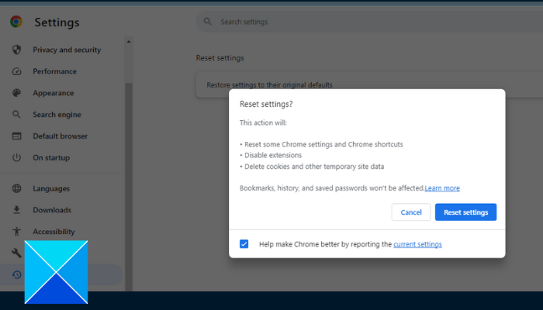The image size is (543, 310).
Task: Click the wrench icon in sidebar
Action: point(16,253)
